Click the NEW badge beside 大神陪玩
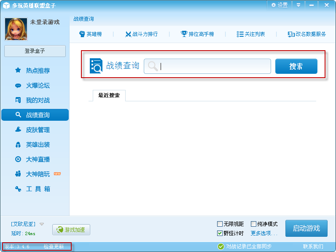 (57, 174)
